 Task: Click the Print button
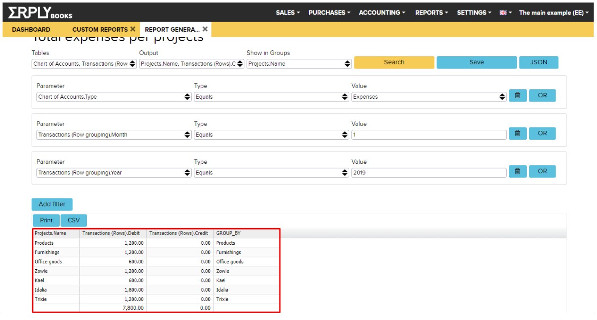47,221
